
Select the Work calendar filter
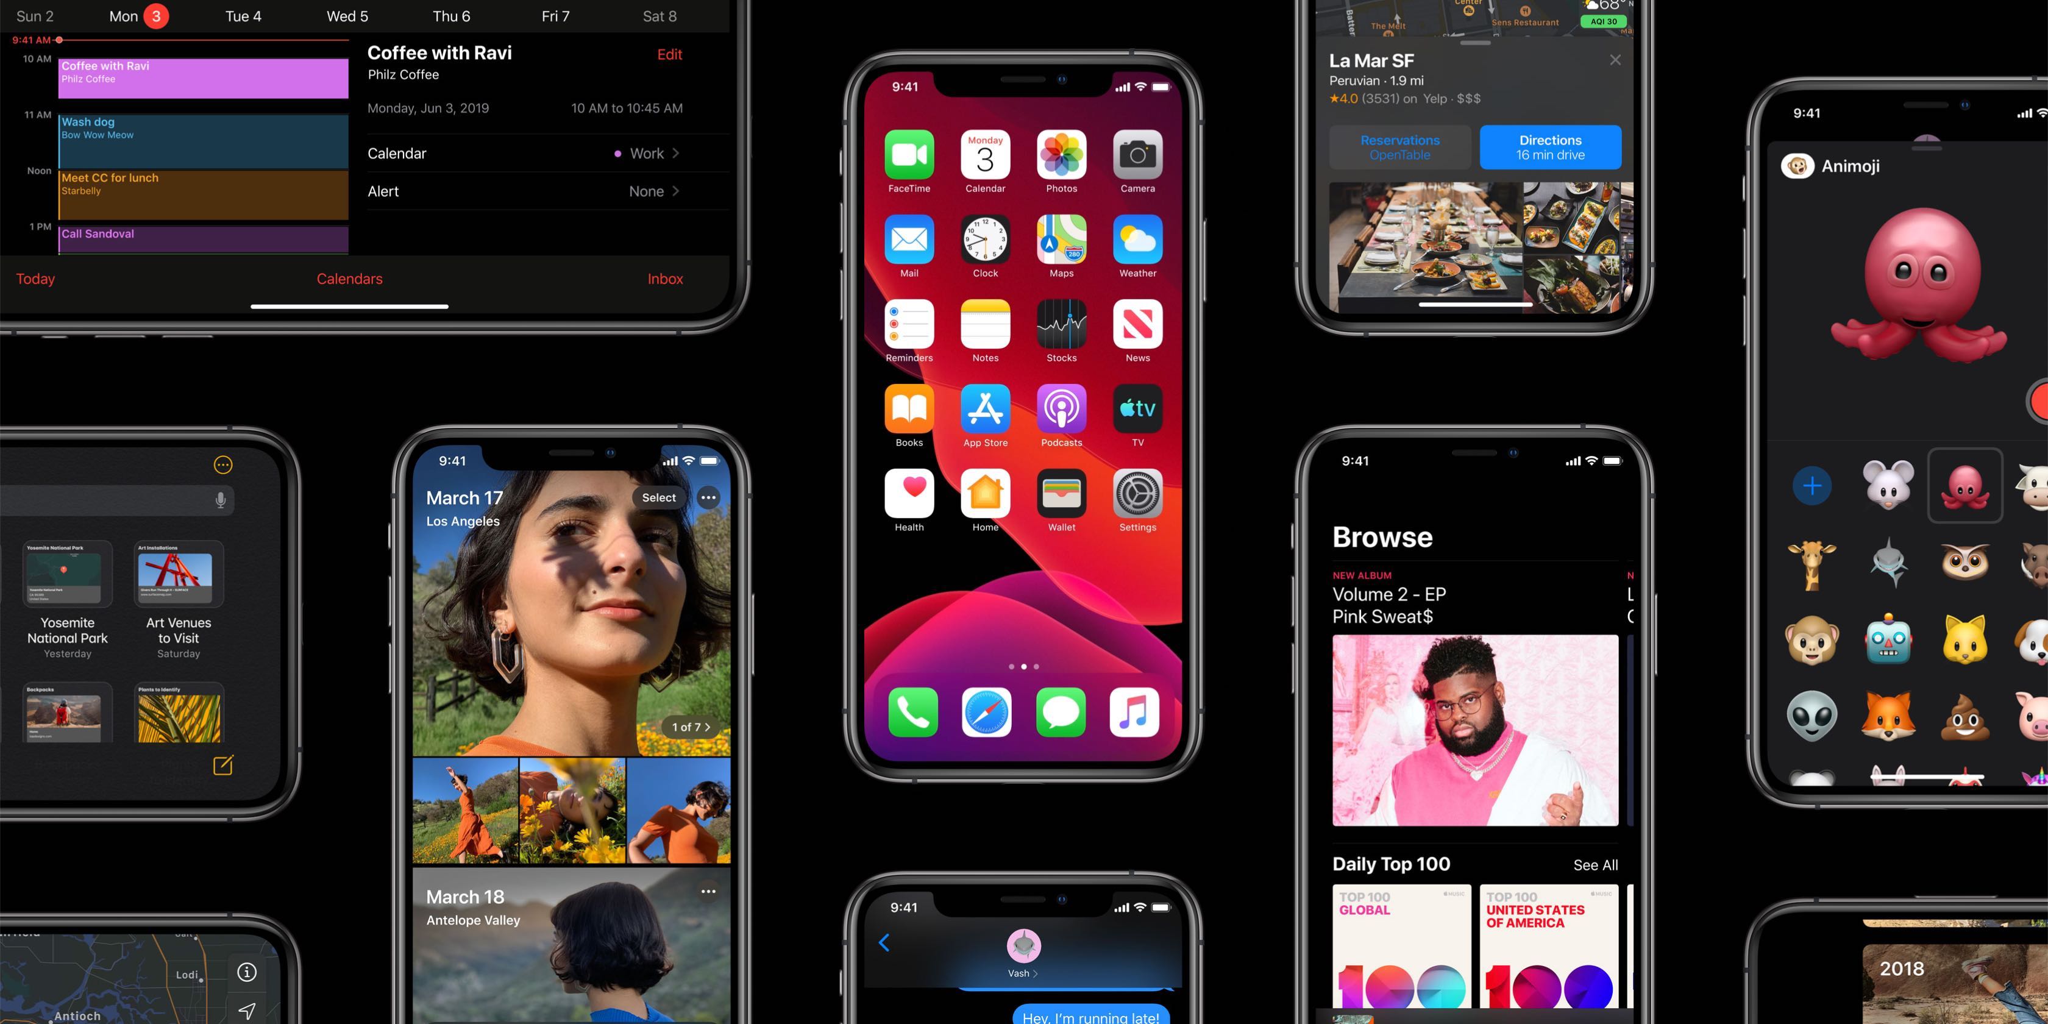pyautogui.click(x=650, y=154)
